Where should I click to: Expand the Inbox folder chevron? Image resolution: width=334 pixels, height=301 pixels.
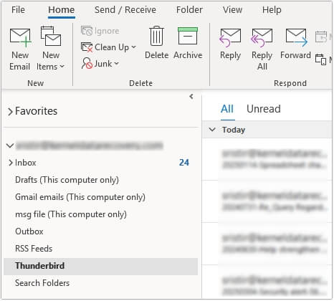tap(10, 163)
